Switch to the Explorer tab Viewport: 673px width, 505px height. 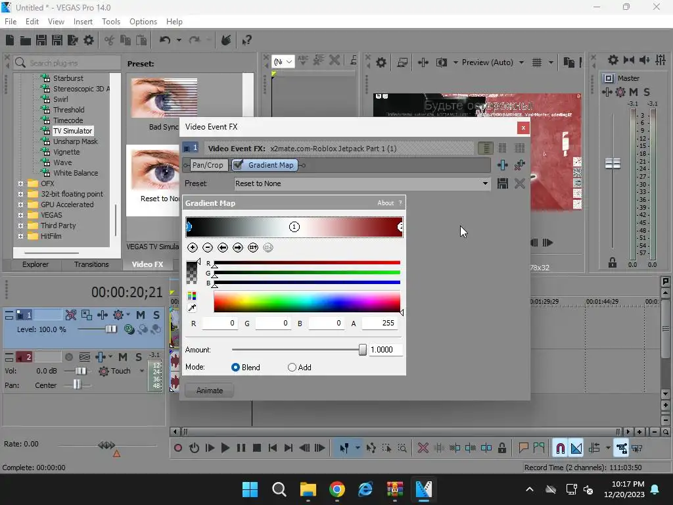coord(35,264)
